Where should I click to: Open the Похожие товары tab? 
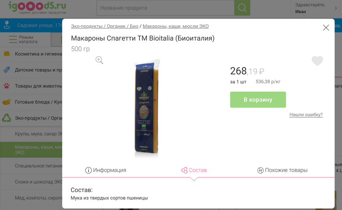[x=283, y=170]
